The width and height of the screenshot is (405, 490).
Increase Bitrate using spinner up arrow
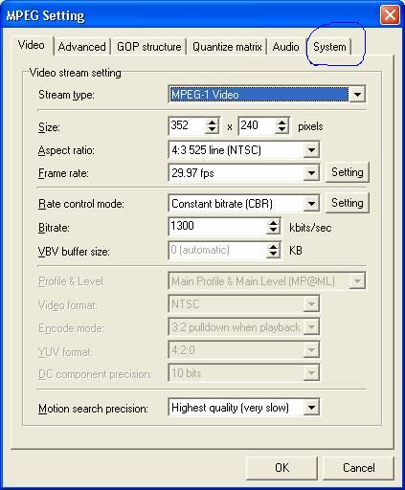pyautogui.click(x=273, y=222)
